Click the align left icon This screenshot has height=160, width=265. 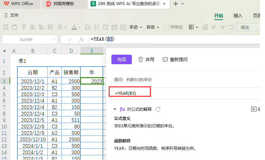[x=214, y=27]
